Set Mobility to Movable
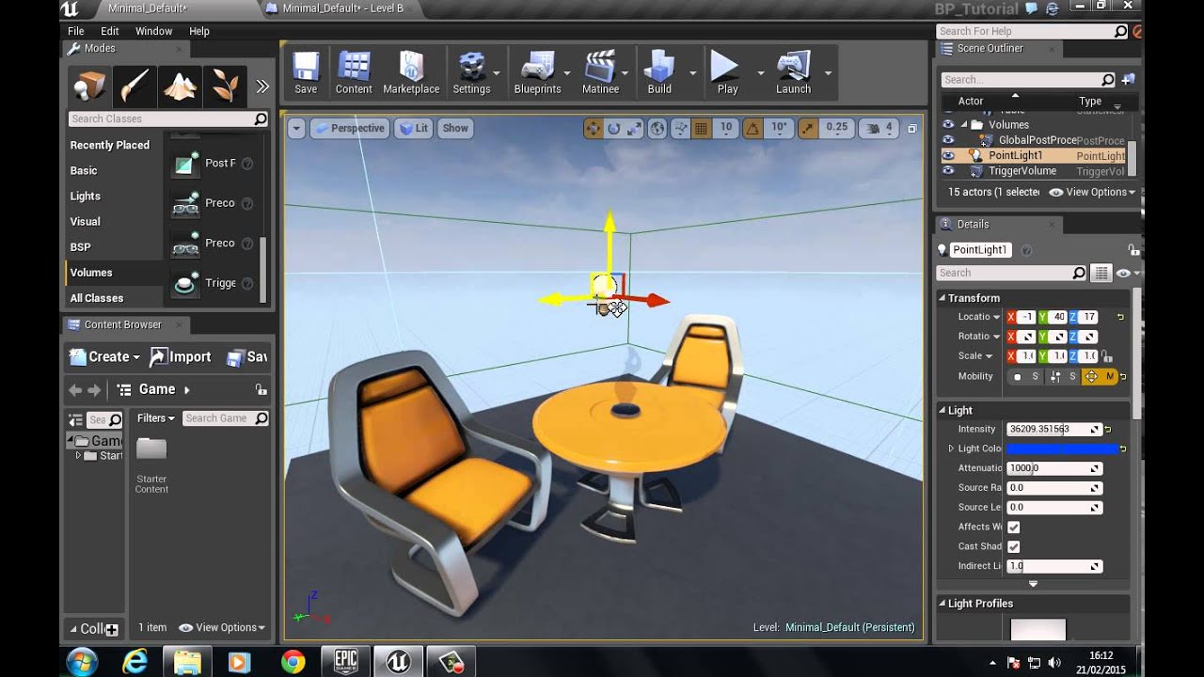Viewport: 1204px width, 677px height. click(x=1100, y=376)
